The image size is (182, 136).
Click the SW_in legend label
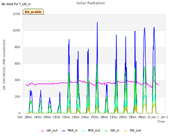tap(115, 130)
